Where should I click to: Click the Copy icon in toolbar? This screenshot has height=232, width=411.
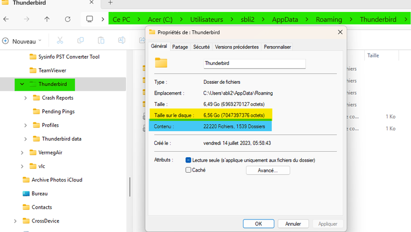(81, 41)
